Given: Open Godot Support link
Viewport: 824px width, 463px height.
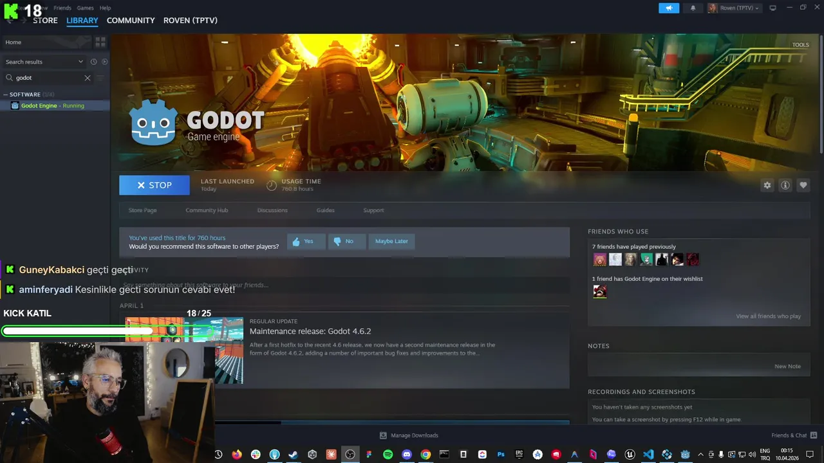Looking at the screenshot, I should tap(373, 210).
